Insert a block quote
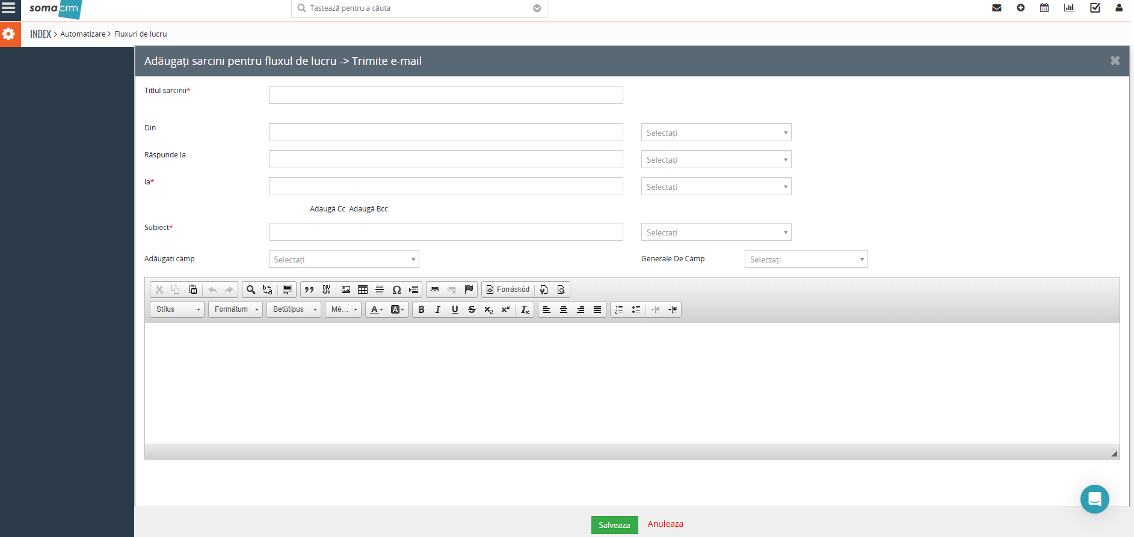 point(309,290)
